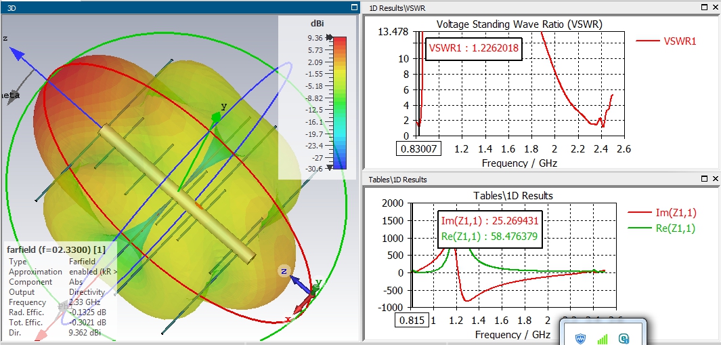Click the 13.478 y-axis maximum on VSWR plot
Screen dimensions: 721x345
coord(393,32)
